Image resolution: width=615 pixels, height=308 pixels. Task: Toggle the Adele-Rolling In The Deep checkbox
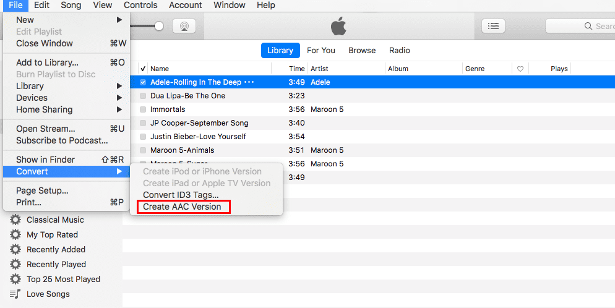click(x=143, y=82)
